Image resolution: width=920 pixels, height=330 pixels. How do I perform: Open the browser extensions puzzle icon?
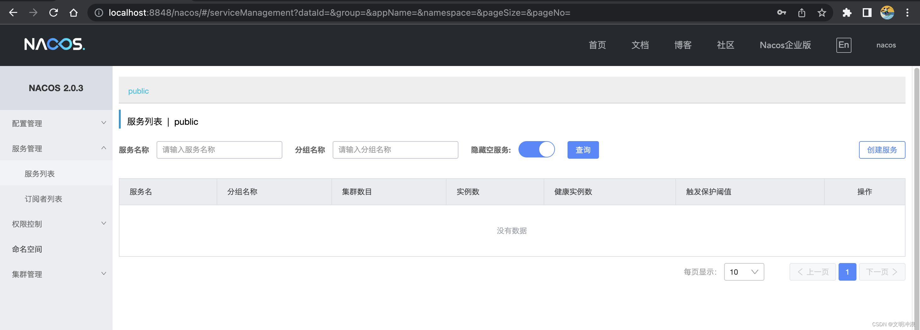click(x=847, y=13)
